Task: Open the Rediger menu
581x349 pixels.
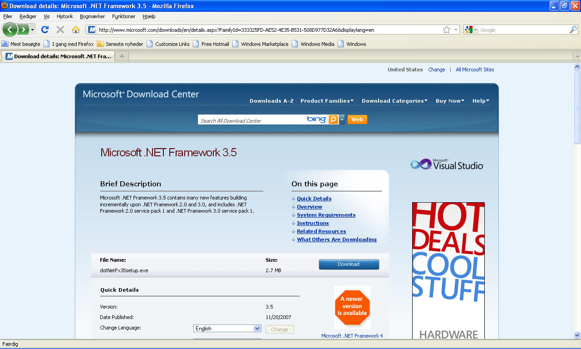Action: 28,16
